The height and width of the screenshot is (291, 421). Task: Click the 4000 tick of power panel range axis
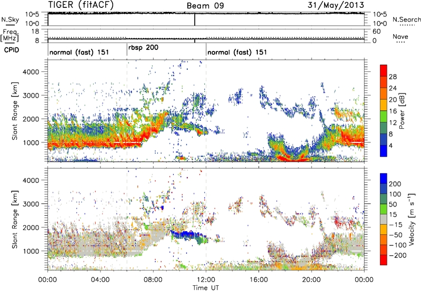coord(31,72)
